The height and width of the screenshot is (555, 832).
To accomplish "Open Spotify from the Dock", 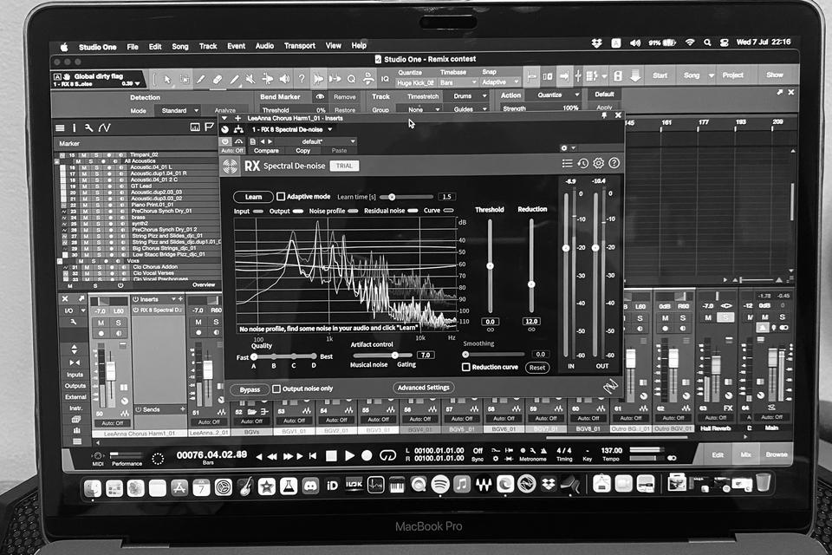I will coord(440,485).
